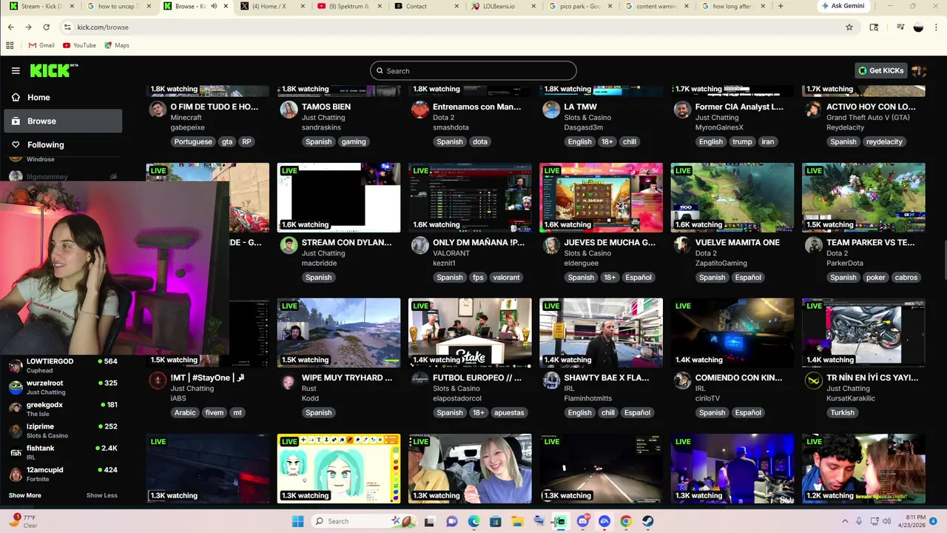Switch to the LOLBeans.io browser tab
The image size is (947, 533).
point(502,6)
